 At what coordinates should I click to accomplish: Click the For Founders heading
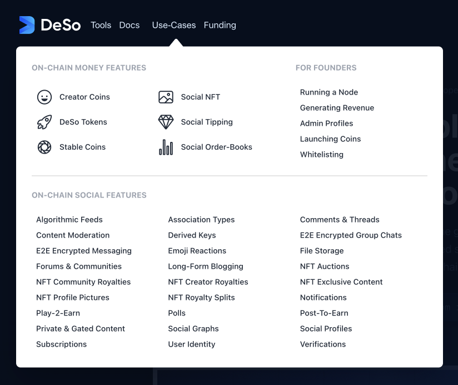326,67
